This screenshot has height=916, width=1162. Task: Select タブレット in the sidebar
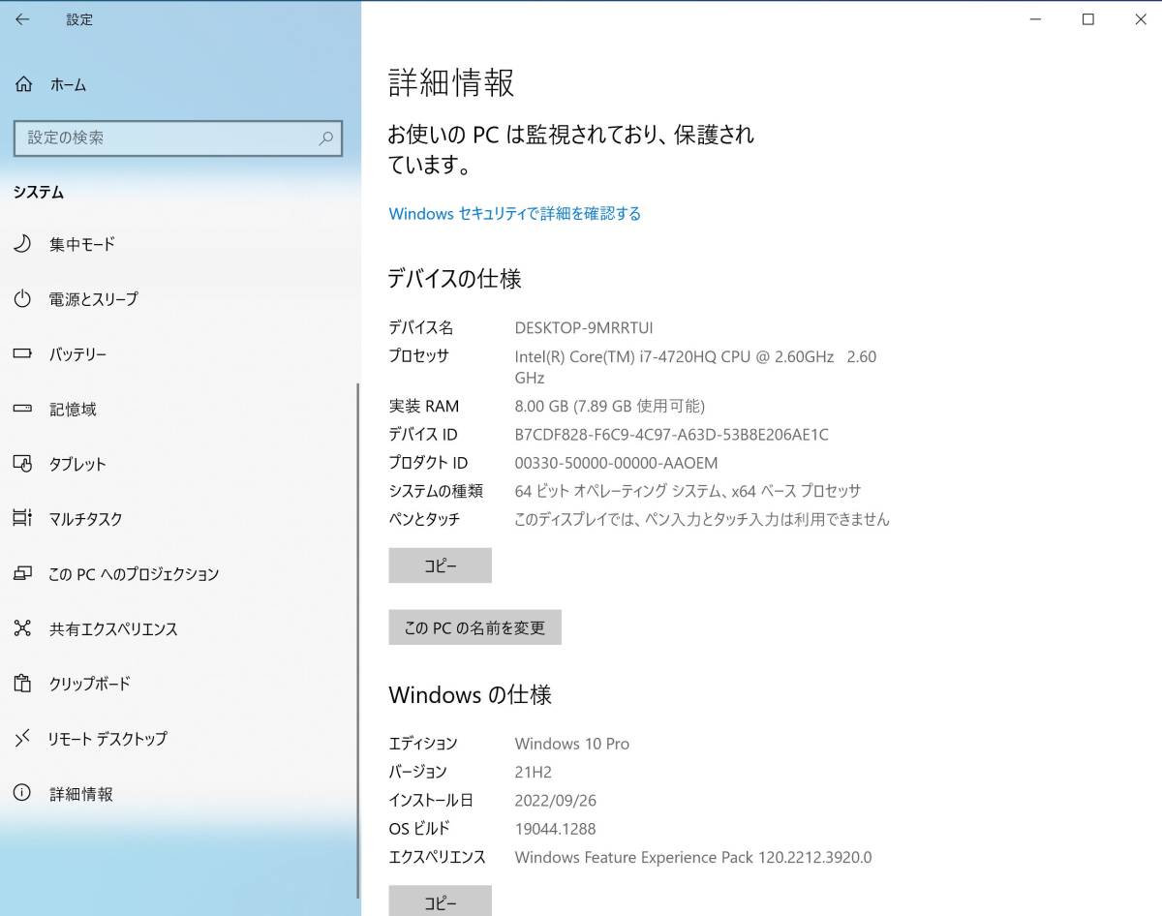click(179, 464)
